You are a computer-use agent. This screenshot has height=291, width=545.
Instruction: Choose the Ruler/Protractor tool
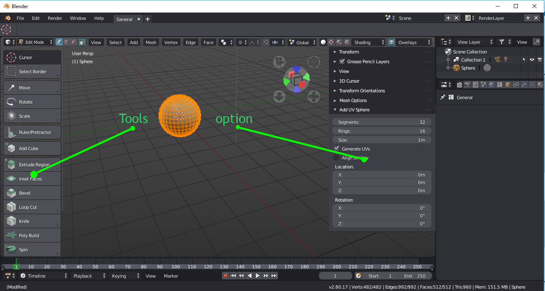click(32, 132)
